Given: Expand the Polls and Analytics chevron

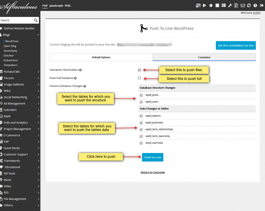Looking at the screenshot, I should click(x=38, y=123).
